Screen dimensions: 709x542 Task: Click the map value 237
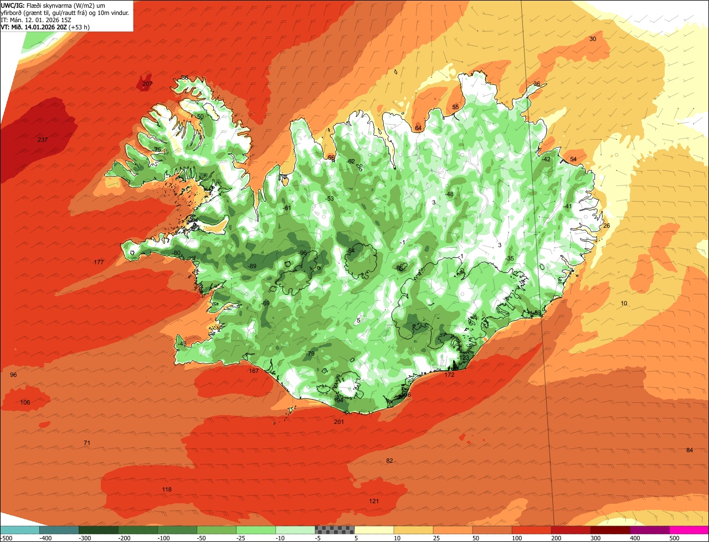pyautogui.click(x=43, y=140)
